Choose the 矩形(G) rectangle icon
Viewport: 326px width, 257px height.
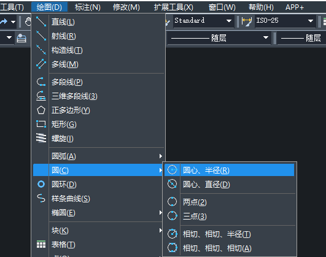[x=41, y=124]
